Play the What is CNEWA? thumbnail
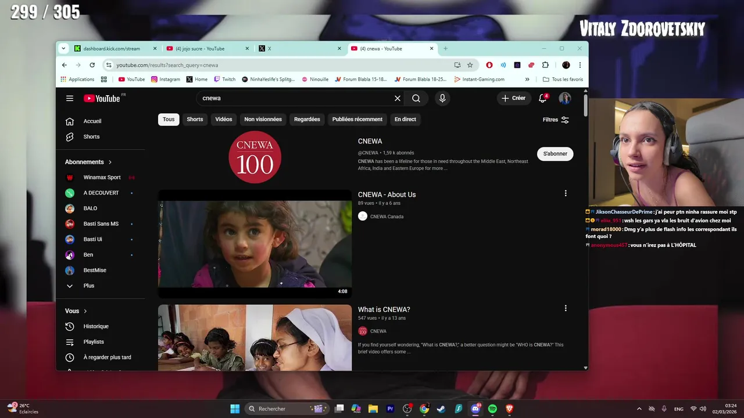This screenshot has height=418, width=744. coord(255,338)
